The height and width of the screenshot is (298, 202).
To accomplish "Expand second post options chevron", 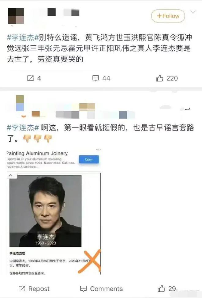I will coord(187,109).
